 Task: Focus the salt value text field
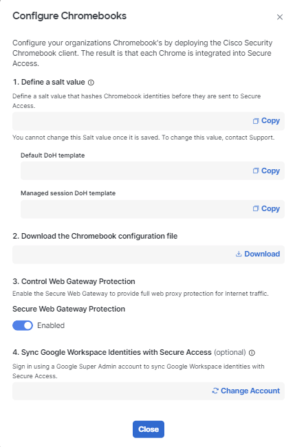point(131,121)
